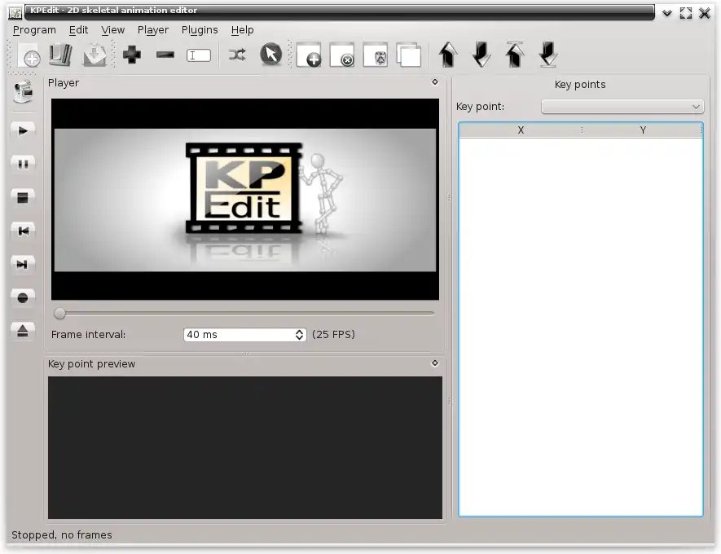Viewport: 721px width, 554px height.
Task: Select the pointer cursor tool icon
Action: pos(270,55)
